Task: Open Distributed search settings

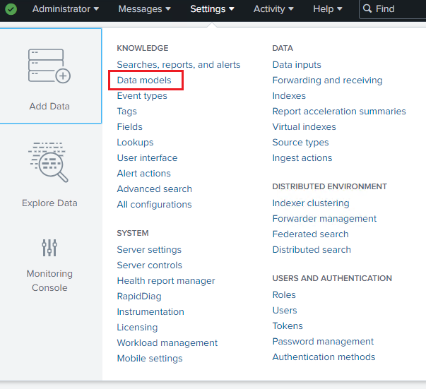Action: pyautogui.click(x=312, y=250)
